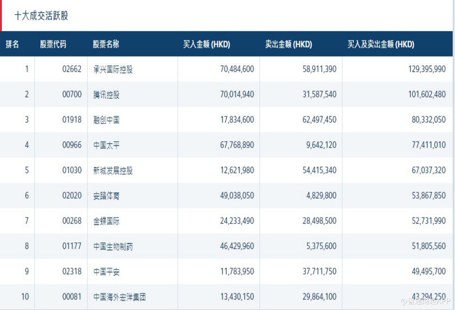Viewport: 455px width, 310px height.
Task: Select sell amount 29,864,100
Action: [320, 297]
